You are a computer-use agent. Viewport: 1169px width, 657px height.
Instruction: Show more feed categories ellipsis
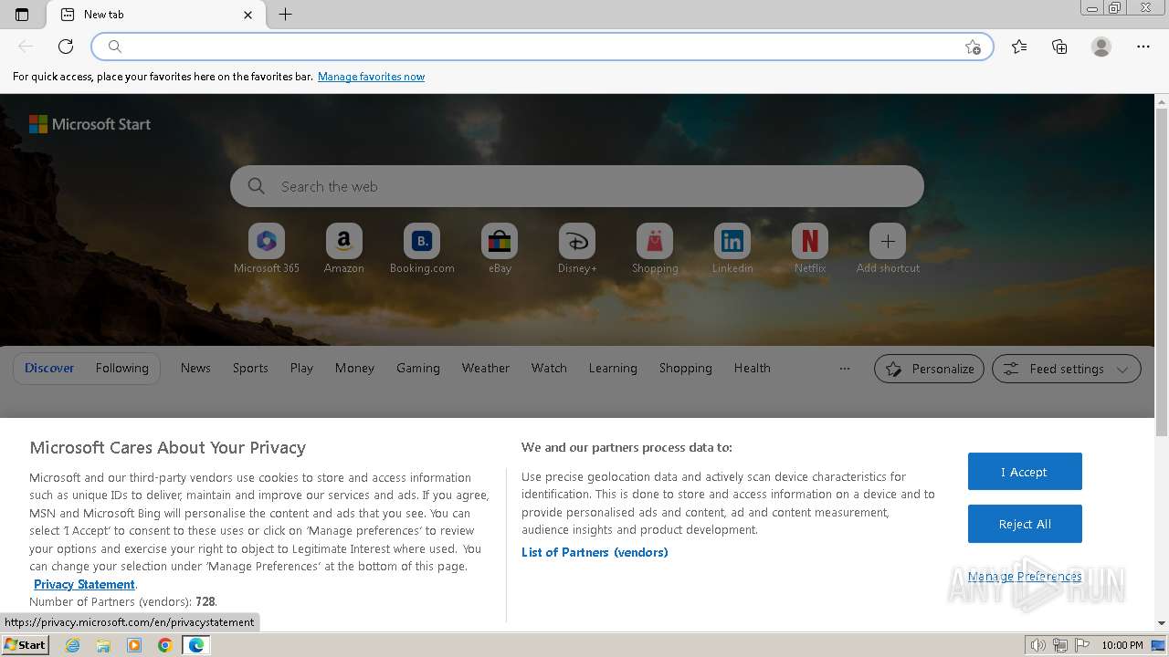point(845,369)
